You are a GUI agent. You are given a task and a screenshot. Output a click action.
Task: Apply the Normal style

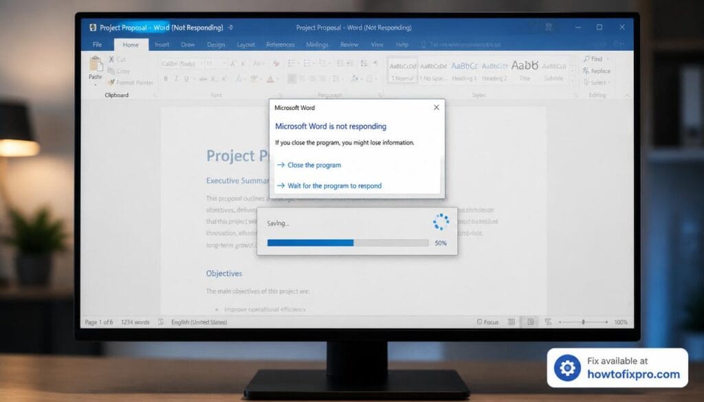tap(403, 71)
